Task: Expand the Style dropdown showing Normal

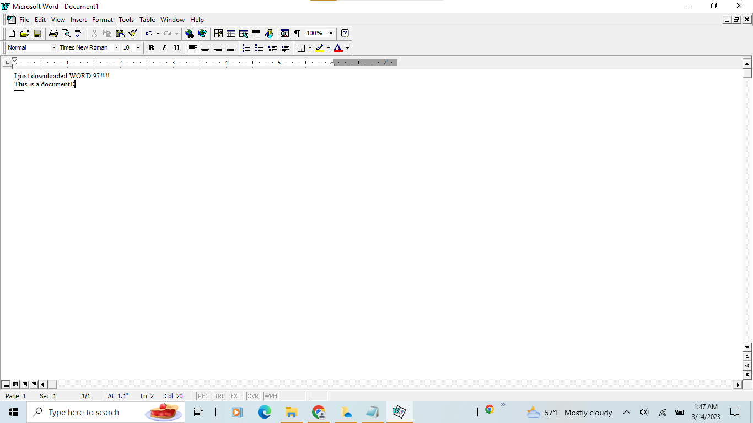Action: click(x=52, y=47)
